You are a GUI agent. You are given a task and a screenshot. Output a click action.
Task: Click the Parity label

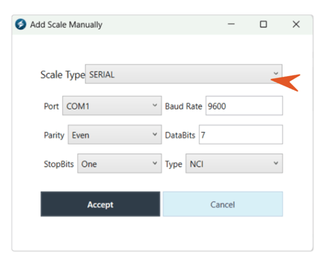click(54, 136)
